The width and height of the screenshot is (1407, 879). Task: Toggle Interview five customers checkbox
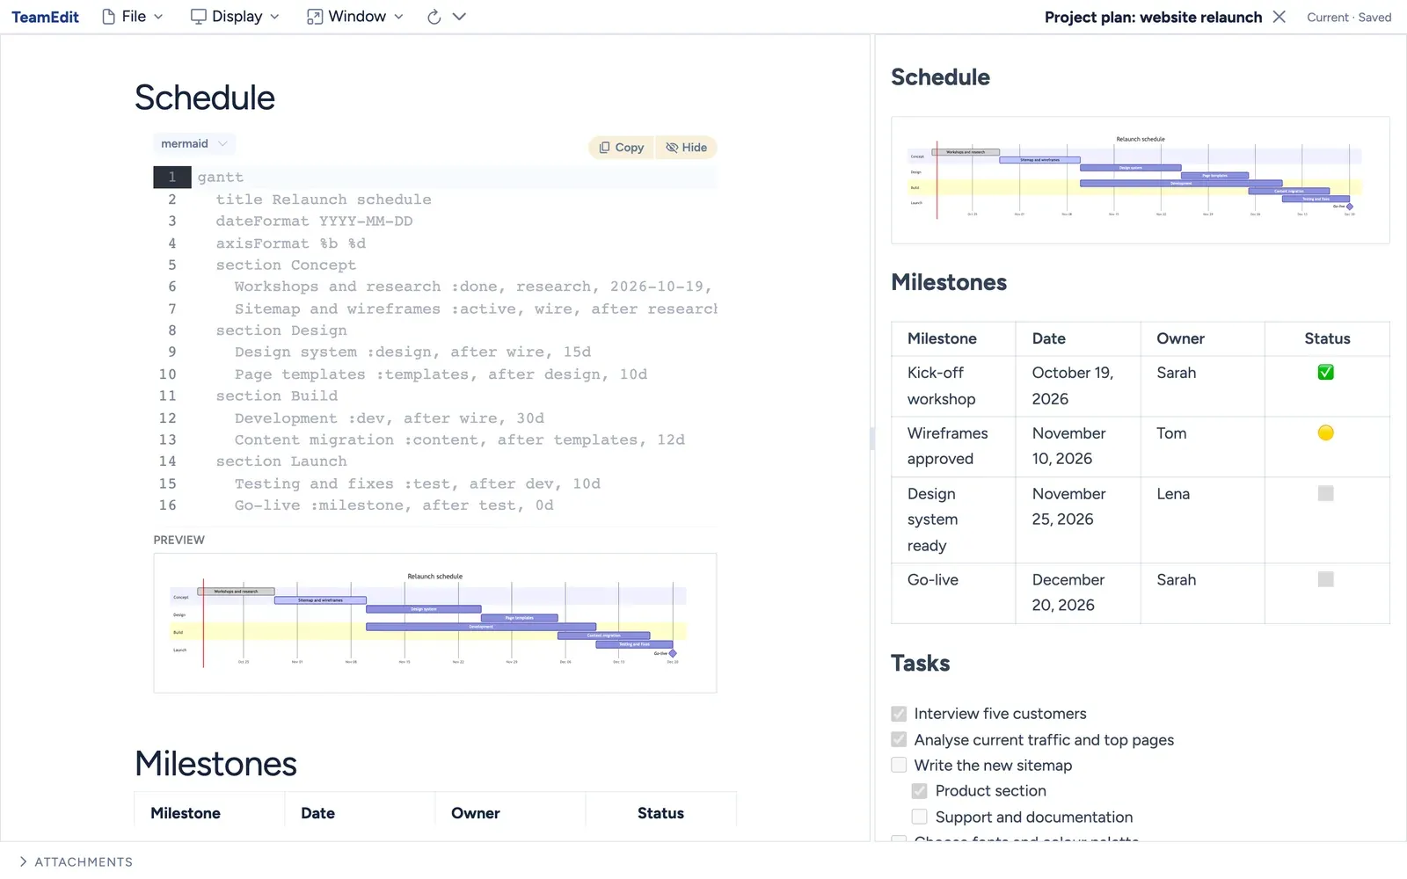[x=899, y=714]
